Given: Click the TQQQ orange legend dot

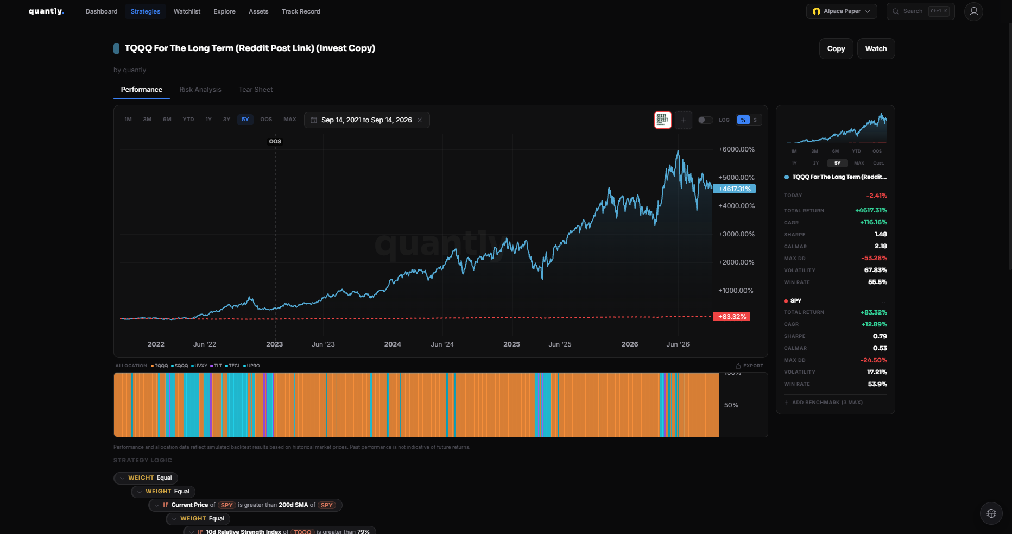Looking at the screenshot, I should coord(153,366).
